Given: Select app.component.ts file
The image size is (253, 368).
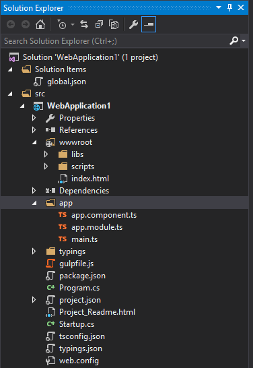Looking at the screenshot, I should tap(104, 215).
